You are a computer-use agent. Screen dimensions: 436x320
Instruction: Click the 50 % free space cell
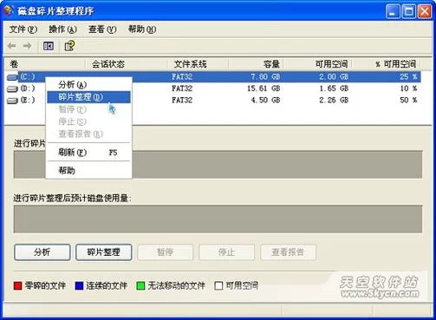click(x=408, y=101)
